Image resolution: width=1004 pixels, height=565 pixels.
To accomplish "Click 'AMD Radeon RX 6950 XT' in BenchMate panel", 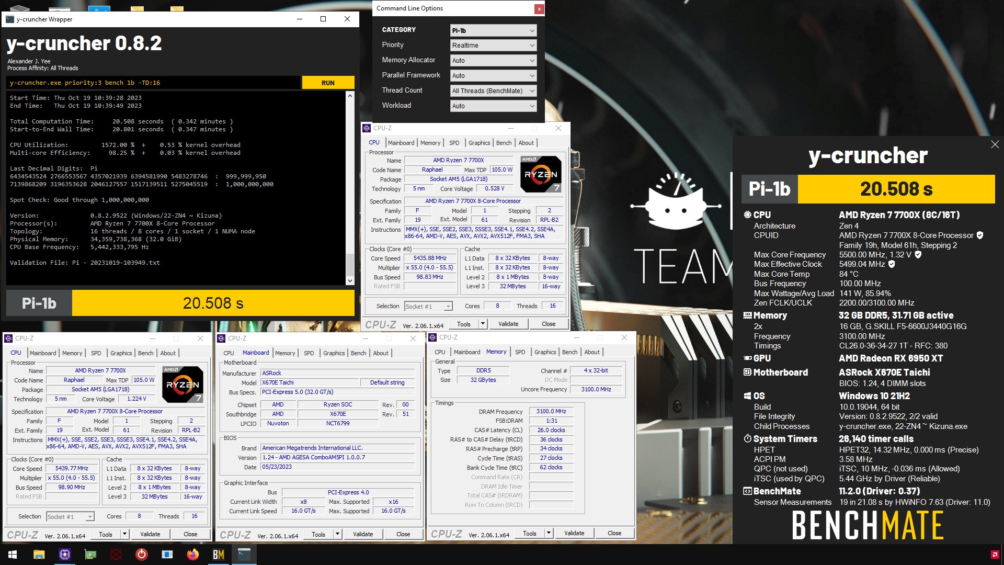I will [x=891, y=358].
